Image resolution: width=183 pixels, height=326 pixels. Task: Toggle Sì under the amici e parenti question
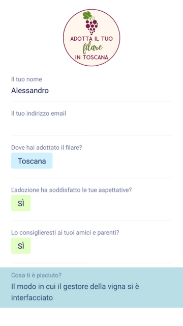(21, 246)
